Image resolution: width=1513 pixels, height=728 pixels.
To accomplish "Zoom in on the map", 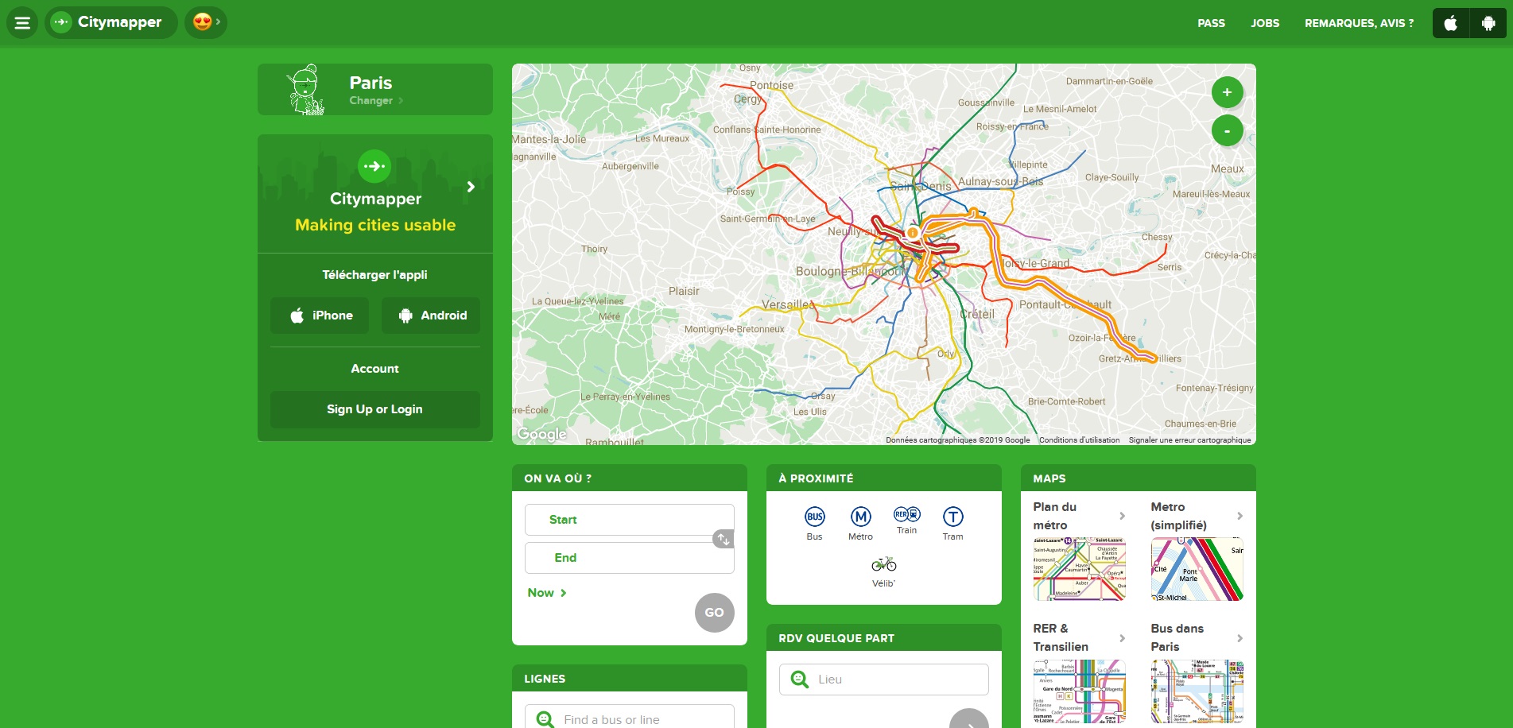I will (x=1227, y=92).
